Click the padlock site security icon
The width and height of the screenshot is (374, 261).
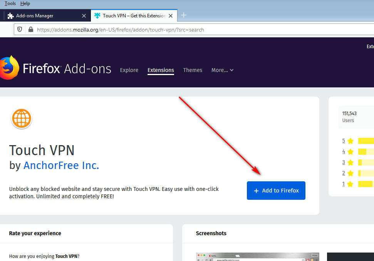[31, 29]
